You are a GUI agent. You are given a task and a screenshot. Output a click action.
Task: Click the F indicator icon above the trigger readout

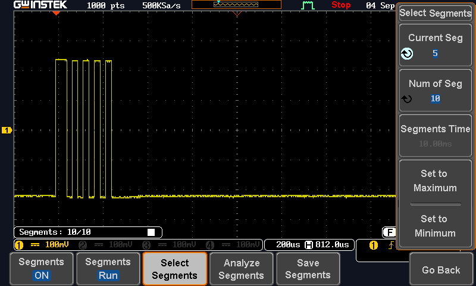(389, 232)
